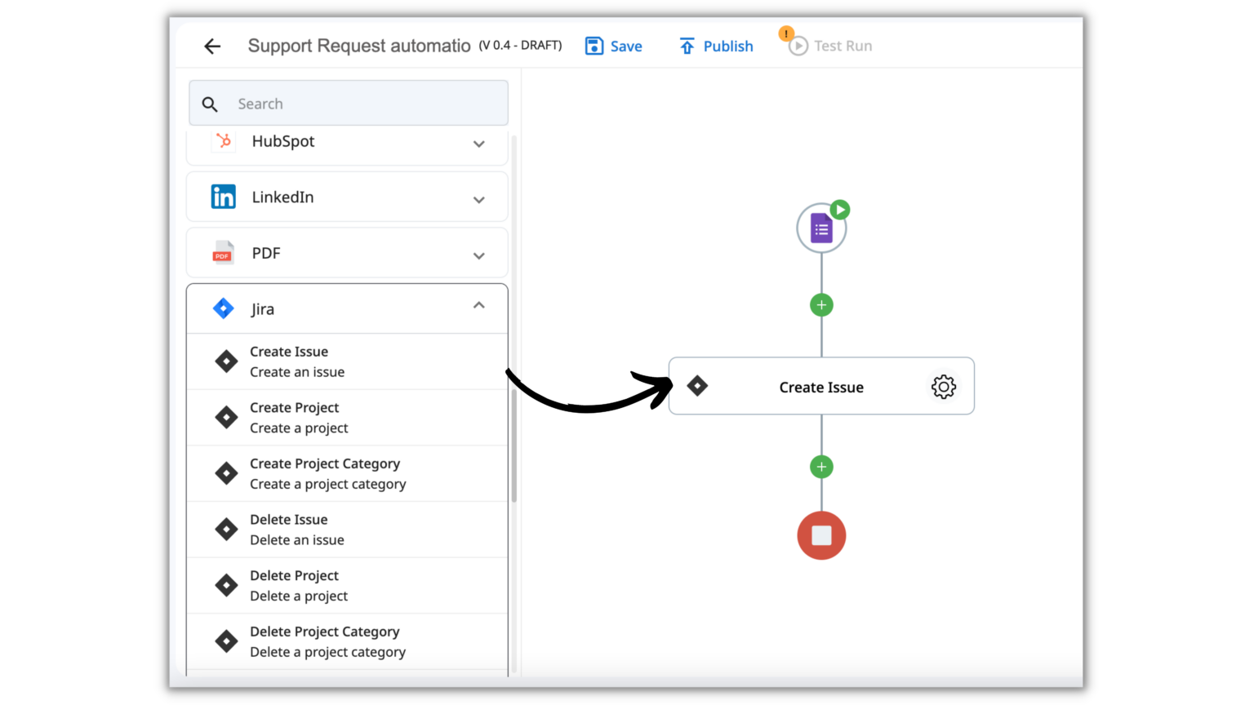Click the Jira diamond icon in sidebar
This screenshot has height=705, width=1254.
point(222,308)
